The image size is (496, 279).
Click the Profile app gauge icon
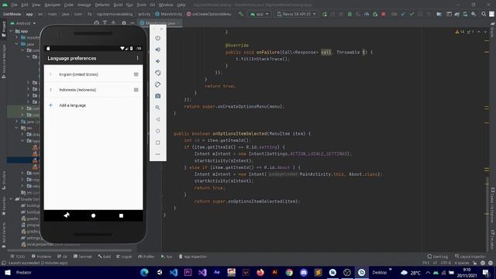(x=367, y=14)
